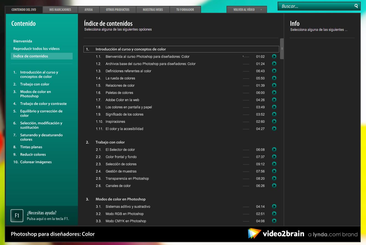366x245 pixels.
Task: Play "El Selector de color" video
Action: (x=274, y=149)
